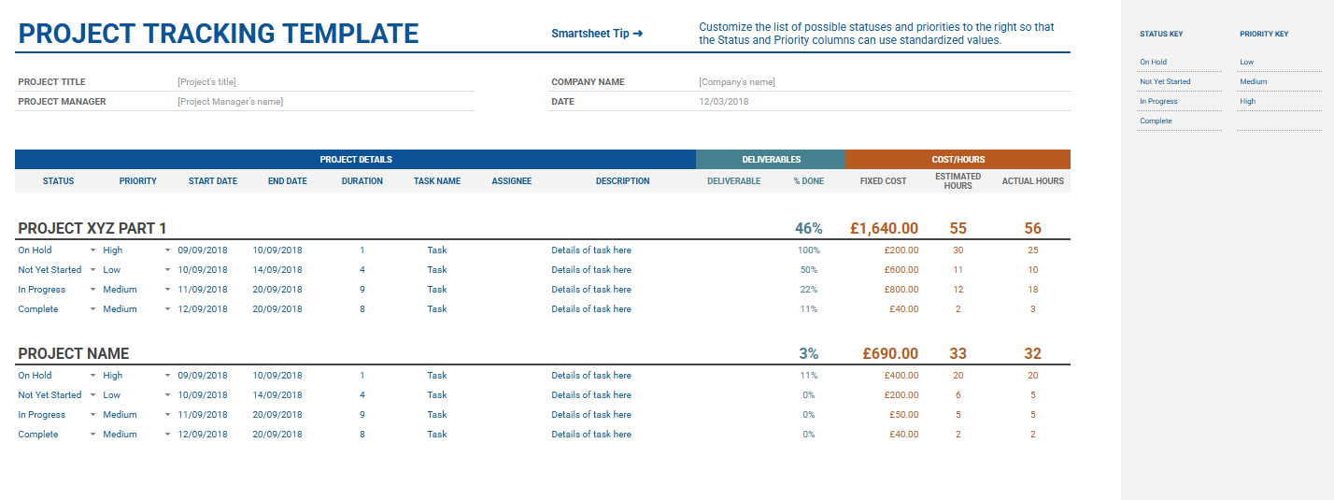1334x500 pixels.
Task: Click the Project's title placeholder field
Action: (208, 82)
